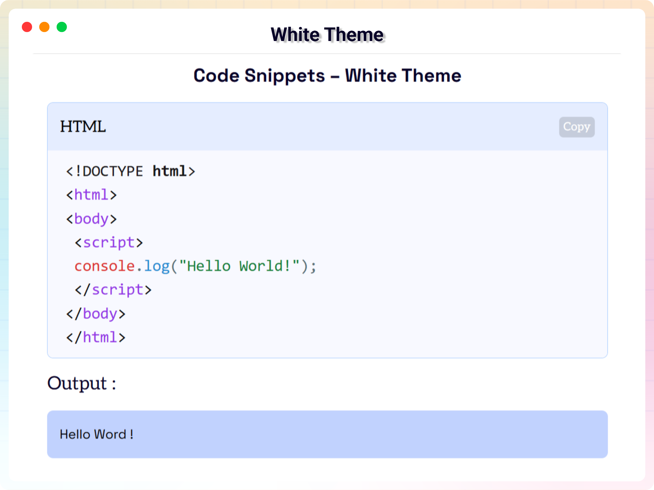This screenshot has height=490, width=654.
Task: Click the green maximize dot
Action: point(62,27)
